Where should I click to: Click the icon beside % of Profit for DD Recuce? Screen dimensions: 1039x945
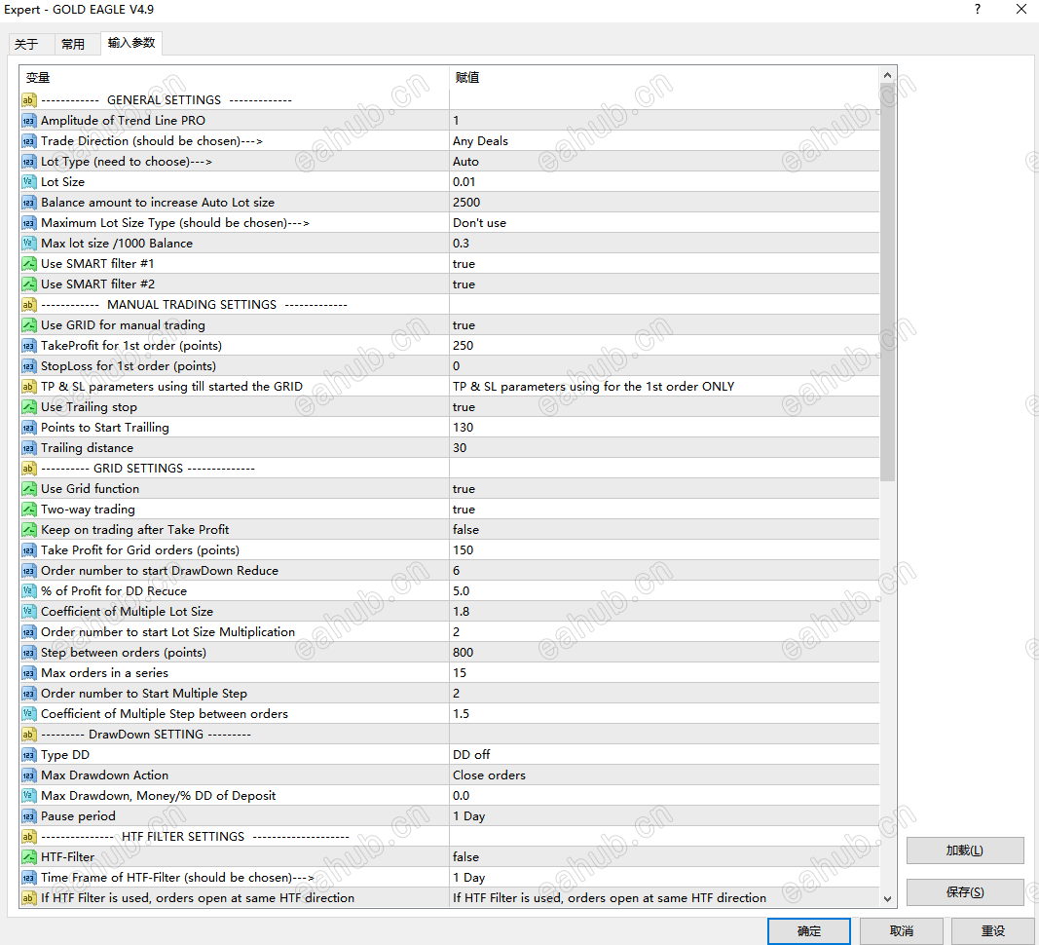pos(28,591)
